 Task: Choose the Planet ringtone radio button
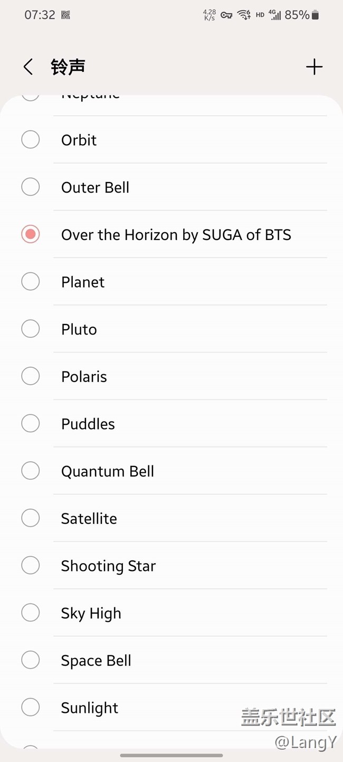pyautogui.click(x=31, y=282)
